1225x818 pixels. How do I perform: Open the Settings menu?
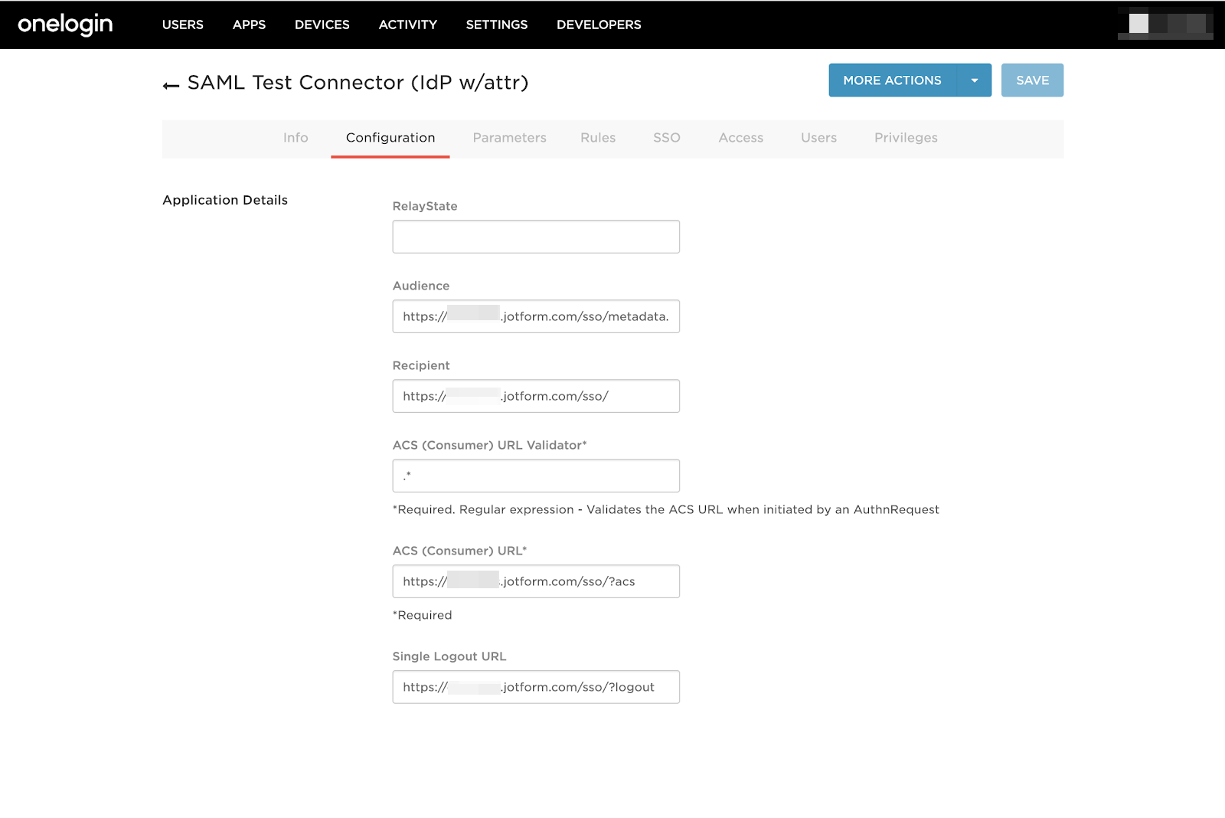pos(496,25)
